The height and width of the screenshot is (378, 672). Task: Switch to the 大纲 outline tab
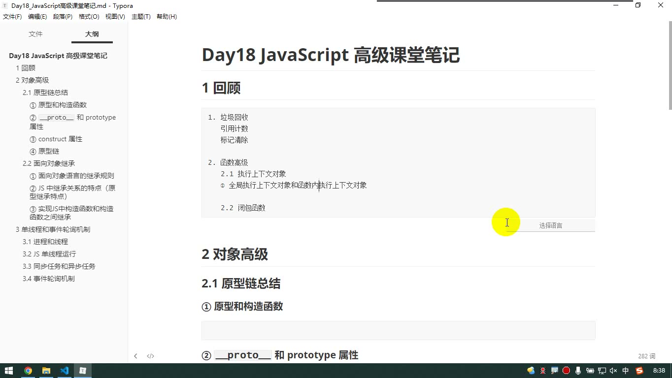pos(92,34)
